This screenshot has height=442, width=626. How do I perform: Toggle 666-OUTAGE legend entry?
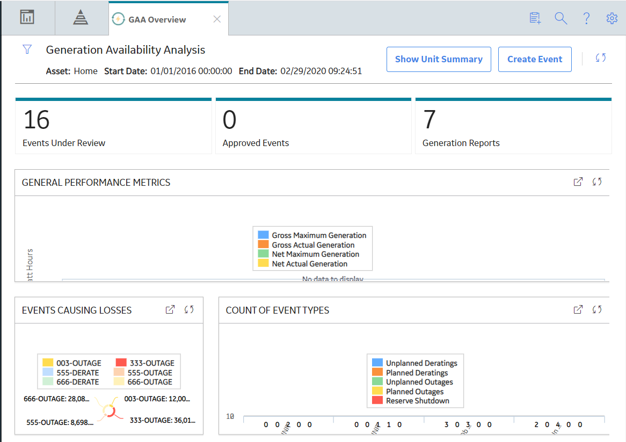point(143,382)
